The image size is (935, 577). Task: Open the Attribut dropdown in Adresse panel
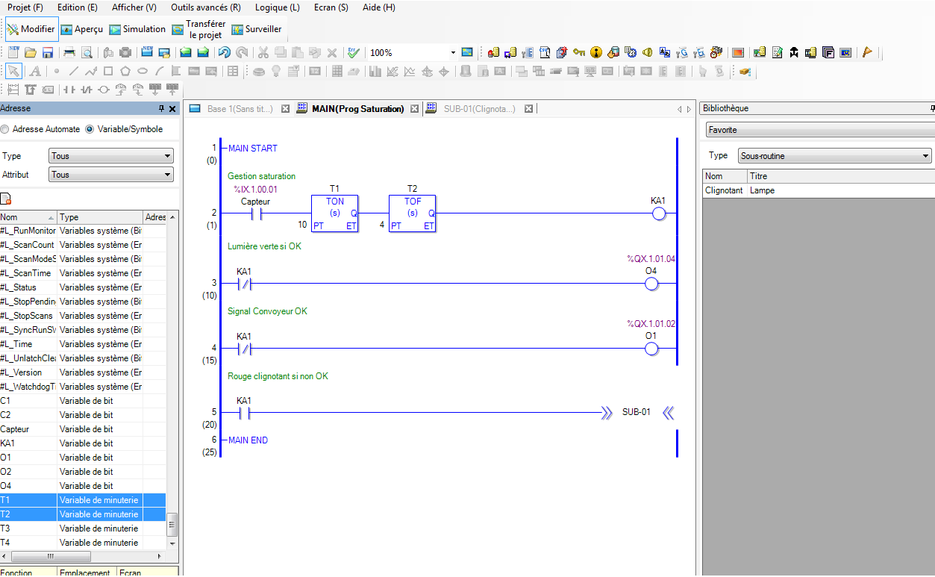click(110, 175)
